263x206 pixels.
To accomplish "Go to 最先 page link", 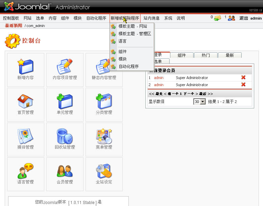I will click(x=159, y=94).
